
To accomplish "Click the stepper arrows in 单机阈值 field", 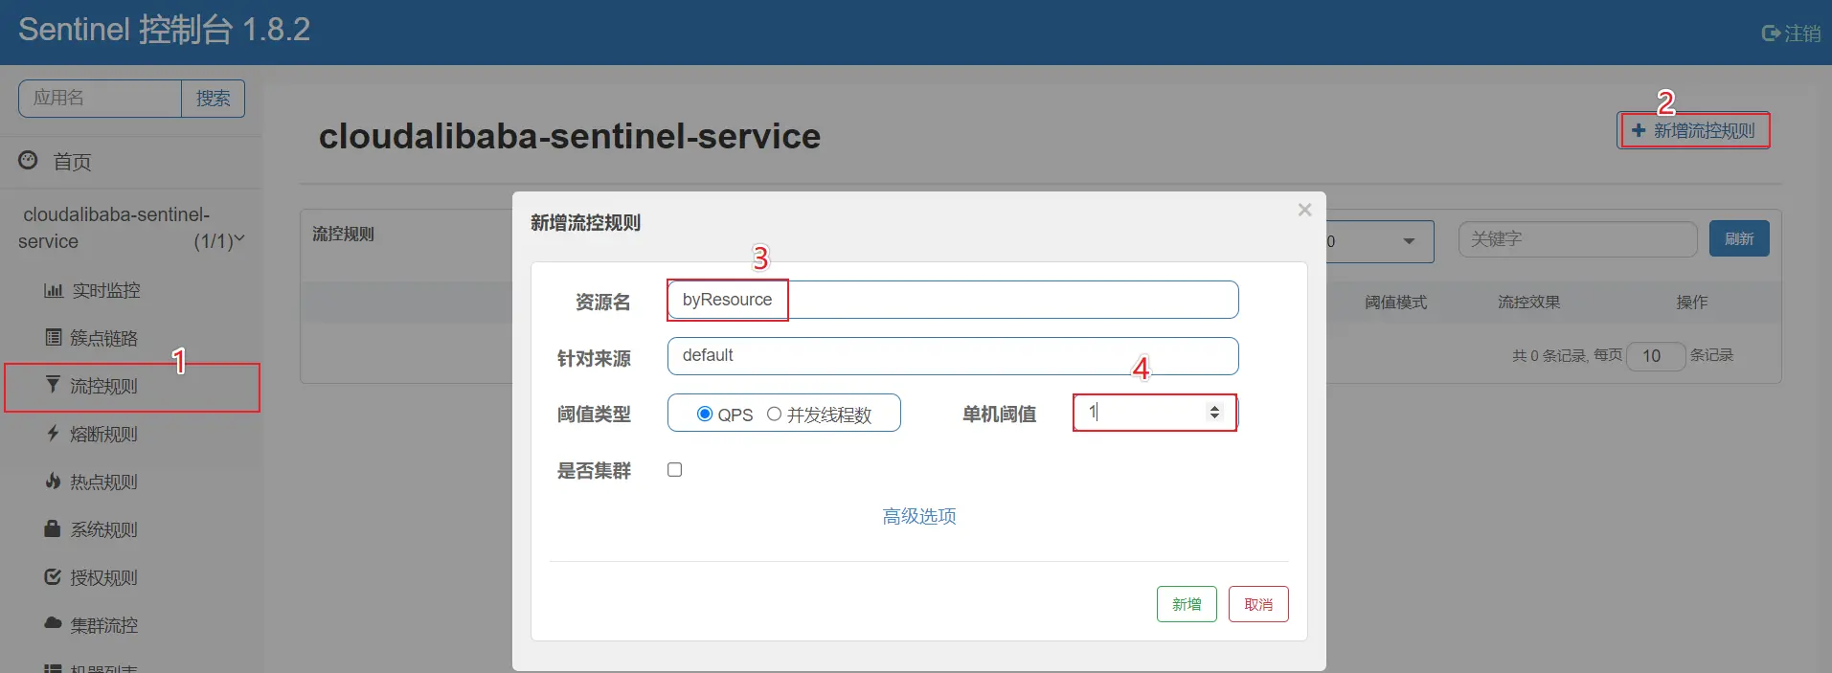I will pyautogui.click(x=1214, y=413).
